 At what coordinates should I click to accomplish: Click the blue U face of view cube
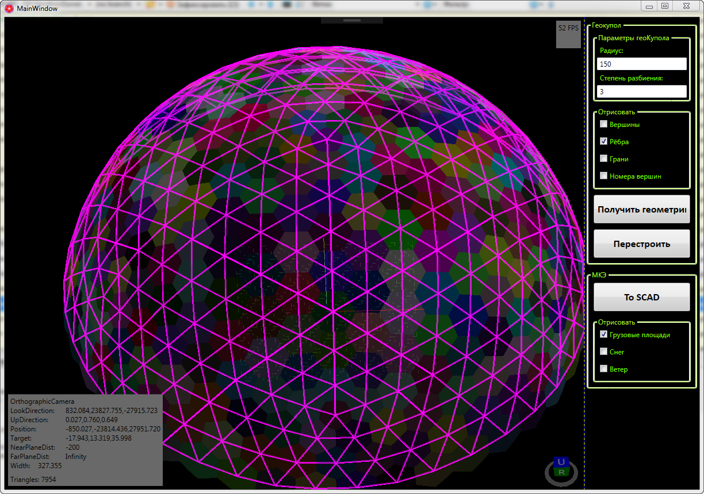tap(561, 462)
